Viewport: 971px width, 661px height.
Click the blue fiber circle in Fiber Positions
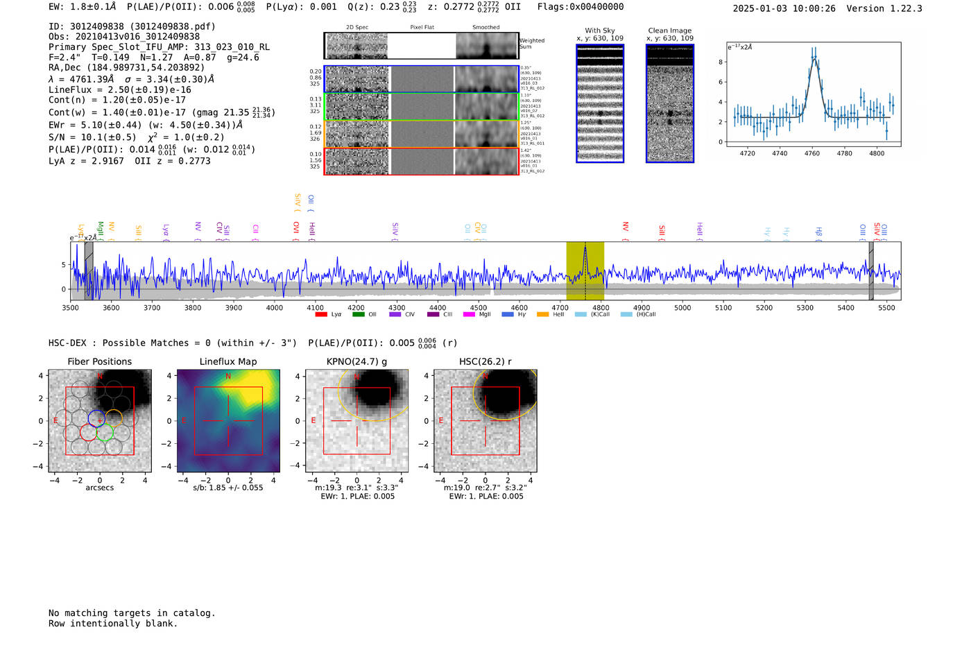point(96,418)
